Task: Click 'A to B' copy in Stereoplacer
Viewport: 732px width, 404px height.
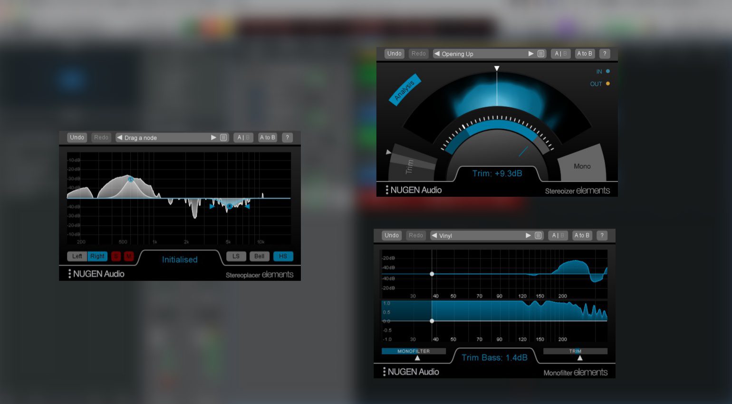Action: (x=268, y=137)
